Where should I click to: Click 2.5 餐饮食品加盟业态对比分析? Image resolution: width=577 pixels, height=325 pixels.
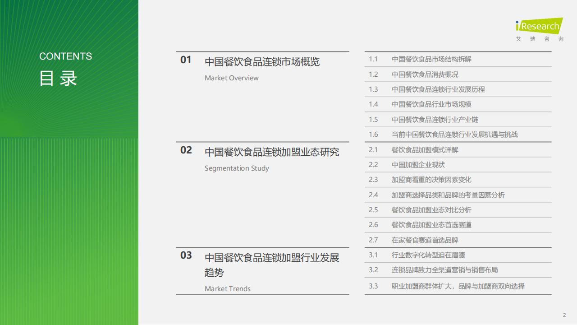pyautogui.click(x=431, y=210)
